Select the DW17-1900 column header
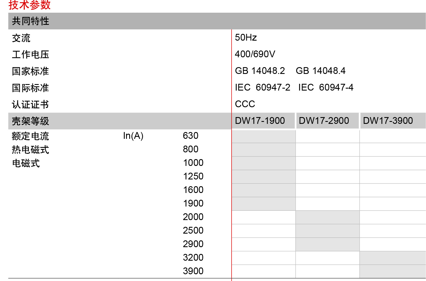426x281 pixels. coord(260,121)
